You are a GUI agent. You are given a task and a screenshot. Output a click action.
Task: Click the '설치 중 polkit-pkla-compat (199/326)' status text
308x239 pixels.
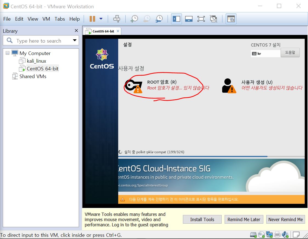[x=154, y=152]
